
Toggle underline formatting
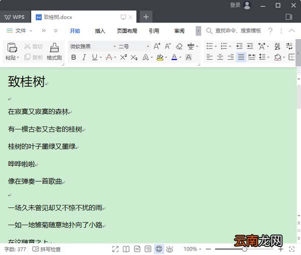(x=95, y=57)
